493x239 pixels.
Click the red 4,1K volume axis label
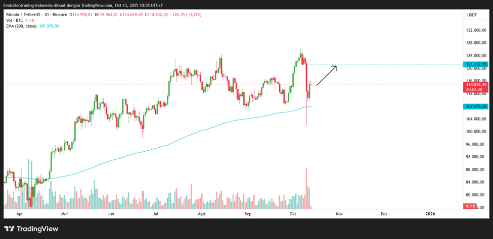pyautogui.click(x=470, y=206)
